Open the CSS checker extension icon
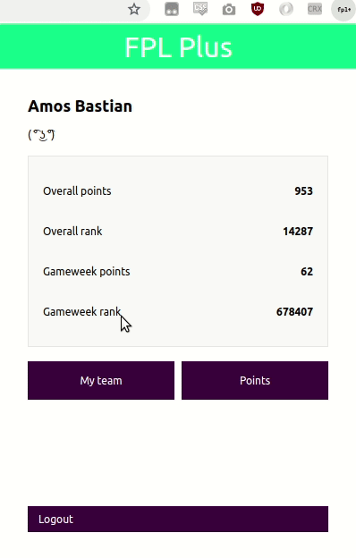This screenshot has width=356, height=558. [x=200, y=9]
